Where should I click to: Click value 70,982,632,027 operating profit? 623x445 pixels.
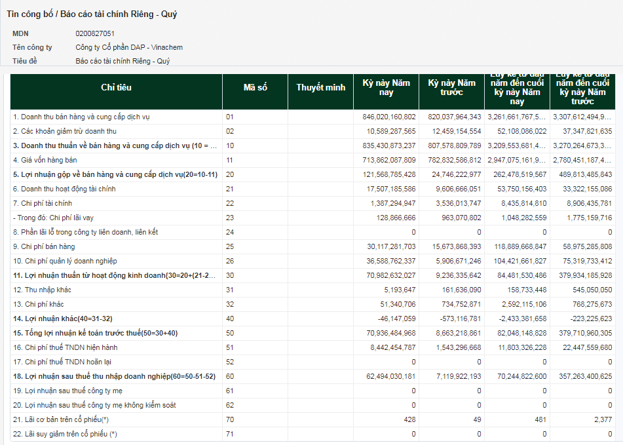point(391,275)
